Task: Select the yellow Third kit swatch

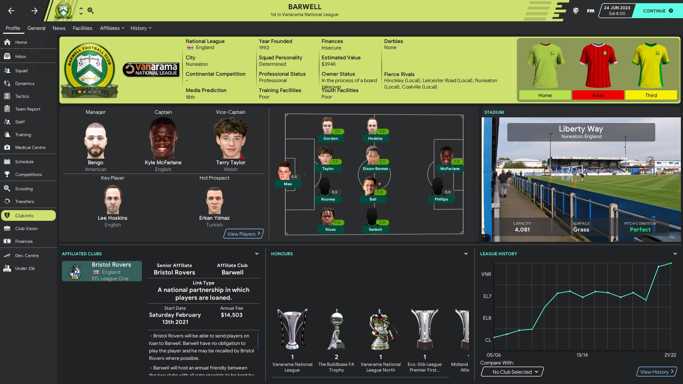Action: (651, 95)
